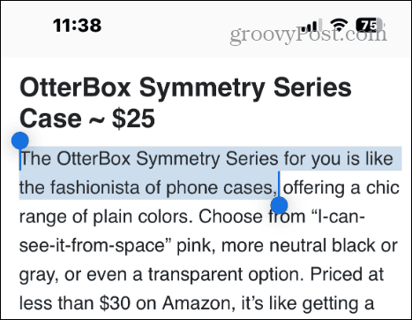
Task: Tap the highlighted word "fashionista"
Action: pyautogui.click(x=94, y=187)
